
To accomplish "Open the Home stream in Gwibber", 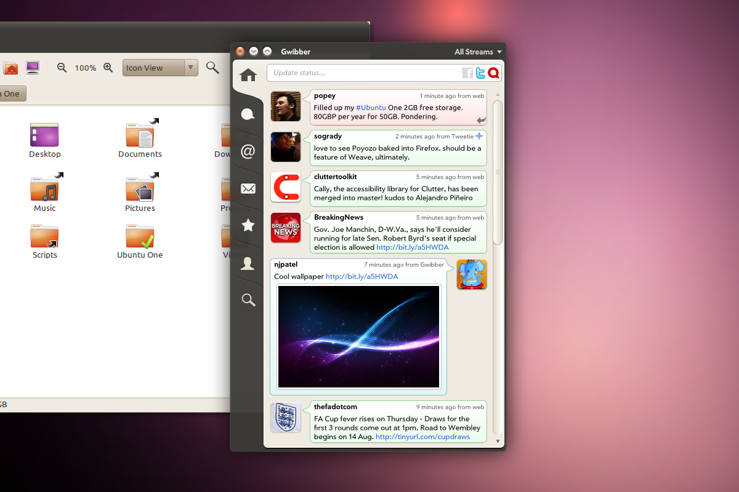I will [248, 75].
